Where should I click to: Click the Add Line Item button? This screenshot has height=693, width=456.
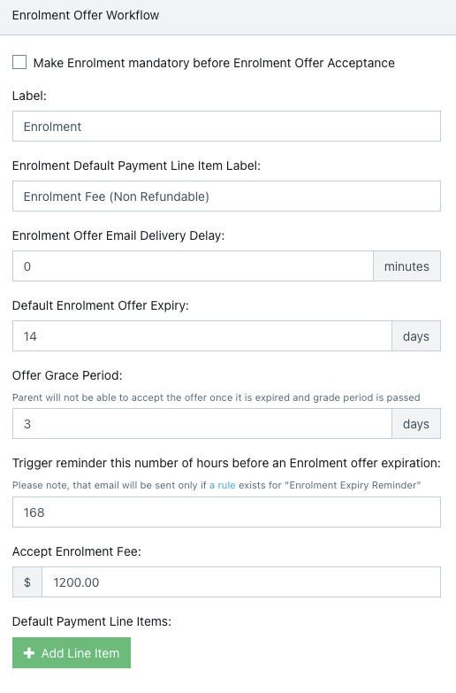coord(72,653)
